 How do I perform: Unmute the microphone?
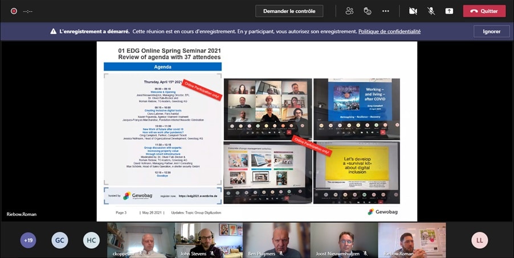pos(431,11)
